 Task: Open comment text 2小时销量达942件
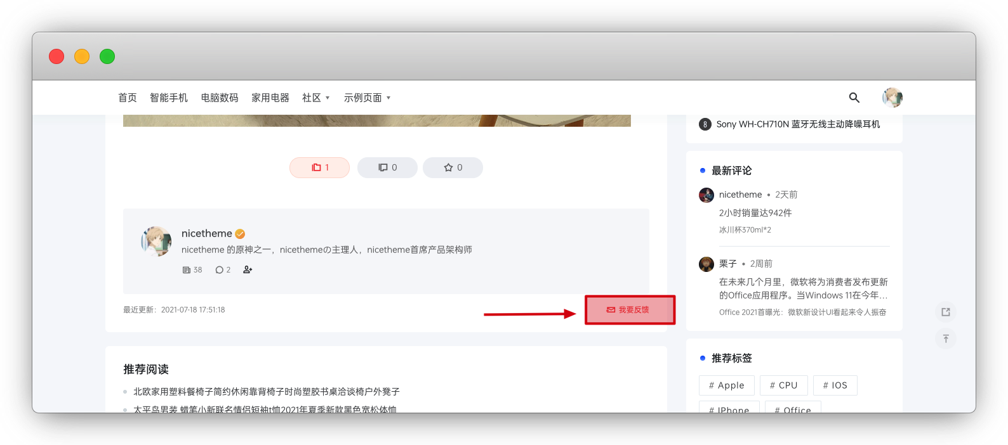click(755, 213)
